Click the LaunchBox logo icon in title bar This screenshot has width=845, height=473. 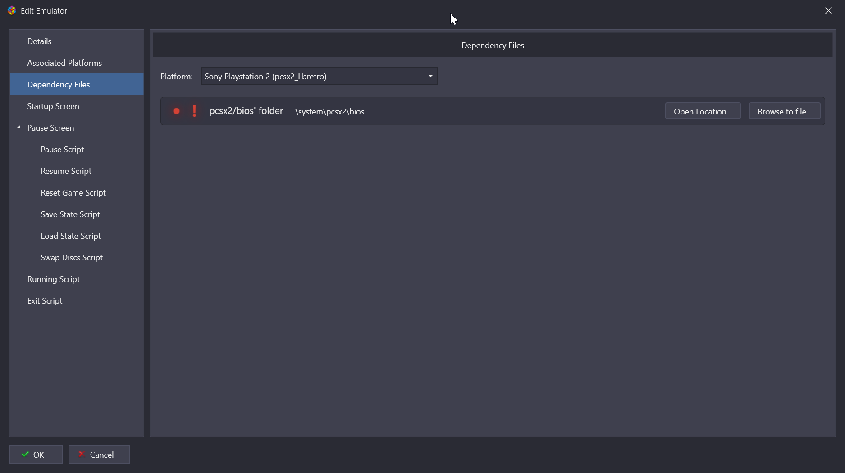tap(12, 10)
